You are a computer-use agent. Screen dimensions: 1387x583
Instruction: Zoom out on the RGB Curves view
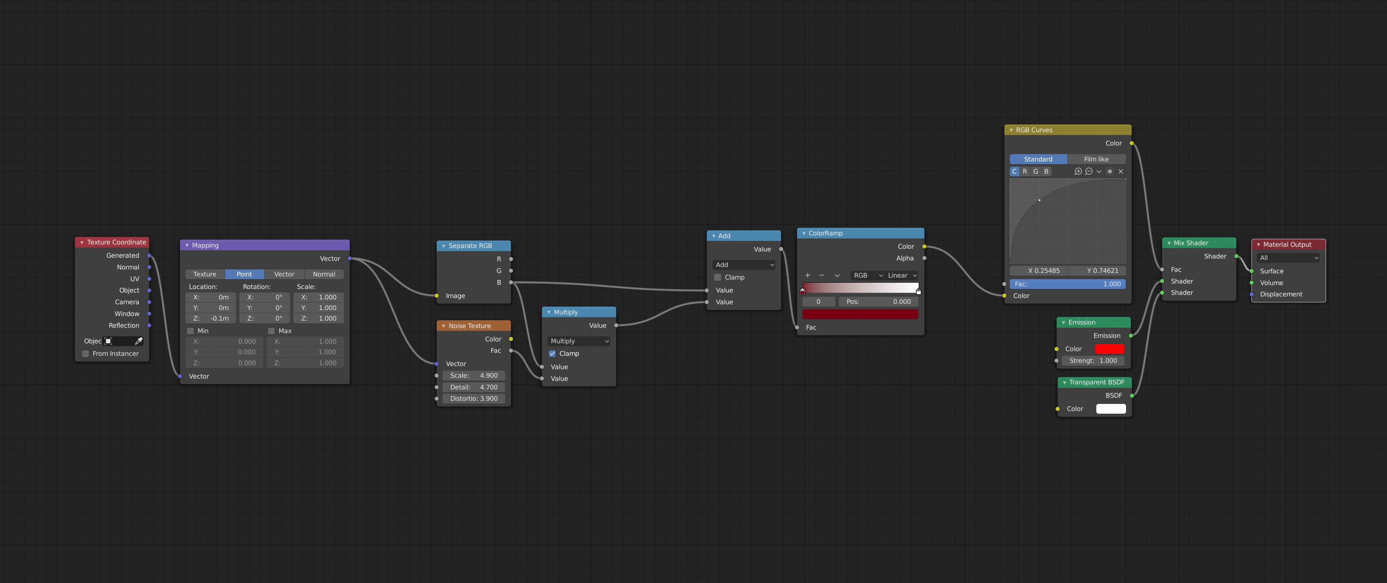[1089, 171]
